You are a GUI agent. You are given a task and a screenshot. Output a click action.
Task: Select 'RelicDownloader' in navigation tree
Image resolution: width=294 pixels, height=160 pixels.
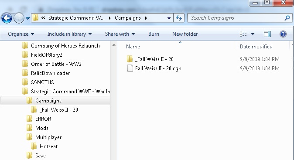(x=51, y=73)
